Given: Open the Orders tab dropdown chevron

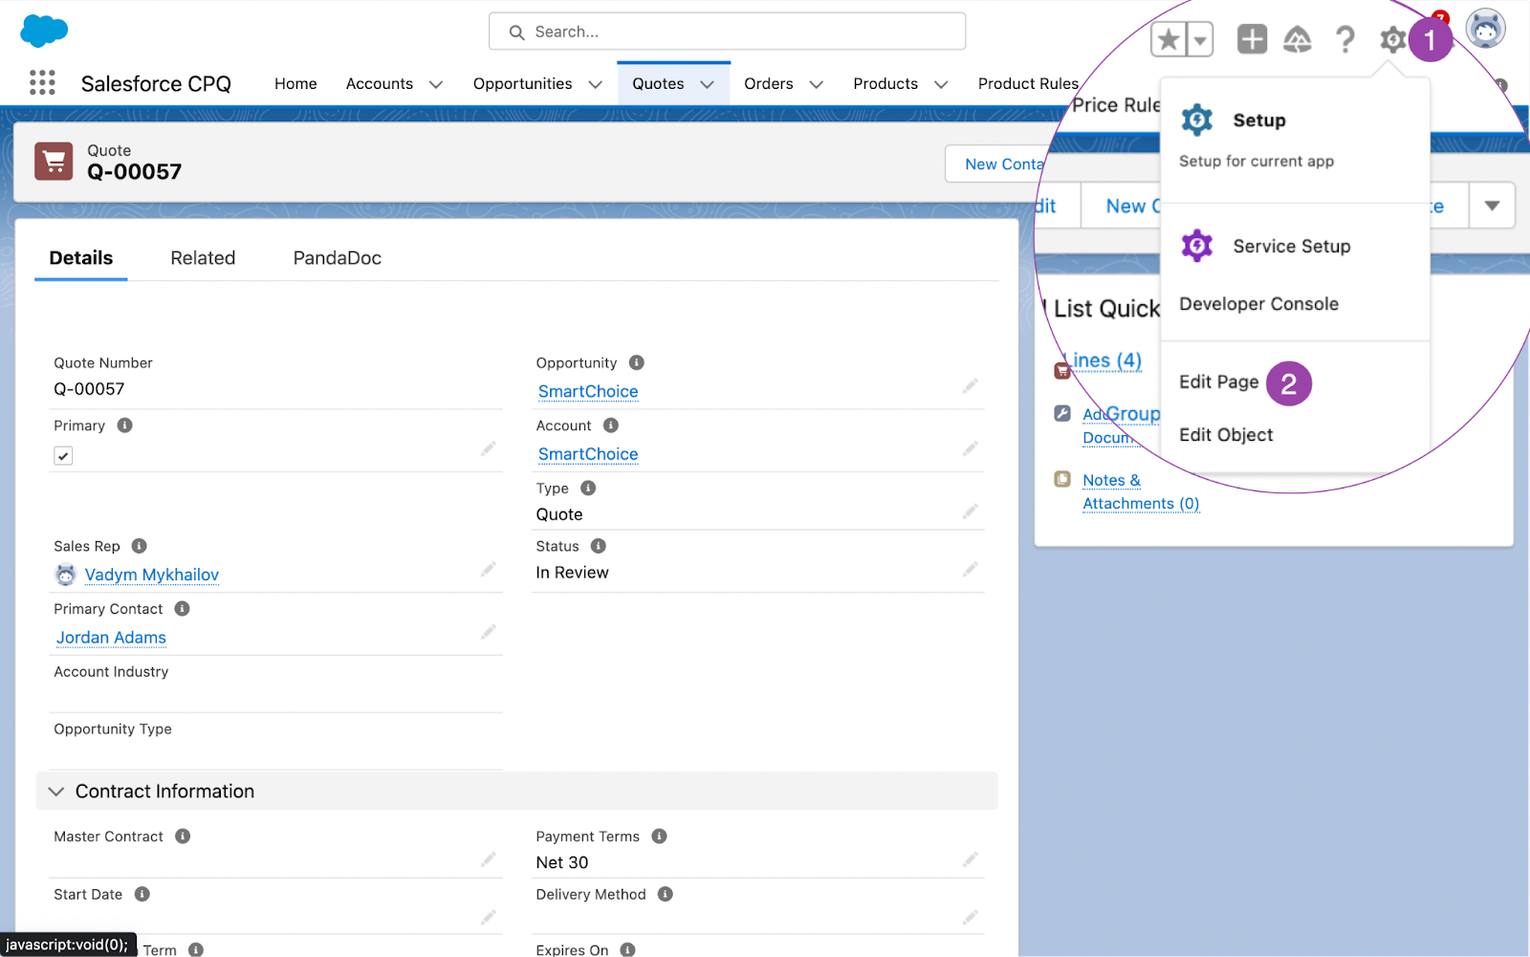Looking at the screenshot, I should click(x=817, y=84).
